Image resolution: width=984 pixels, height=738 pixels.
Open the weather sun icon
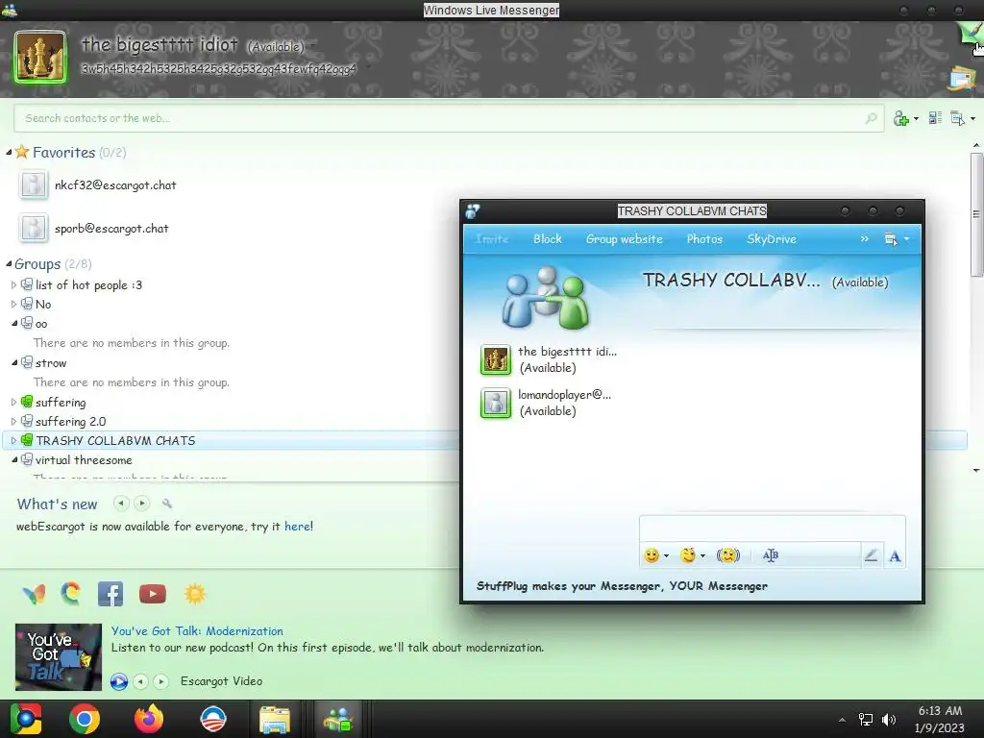pos(194,594)
